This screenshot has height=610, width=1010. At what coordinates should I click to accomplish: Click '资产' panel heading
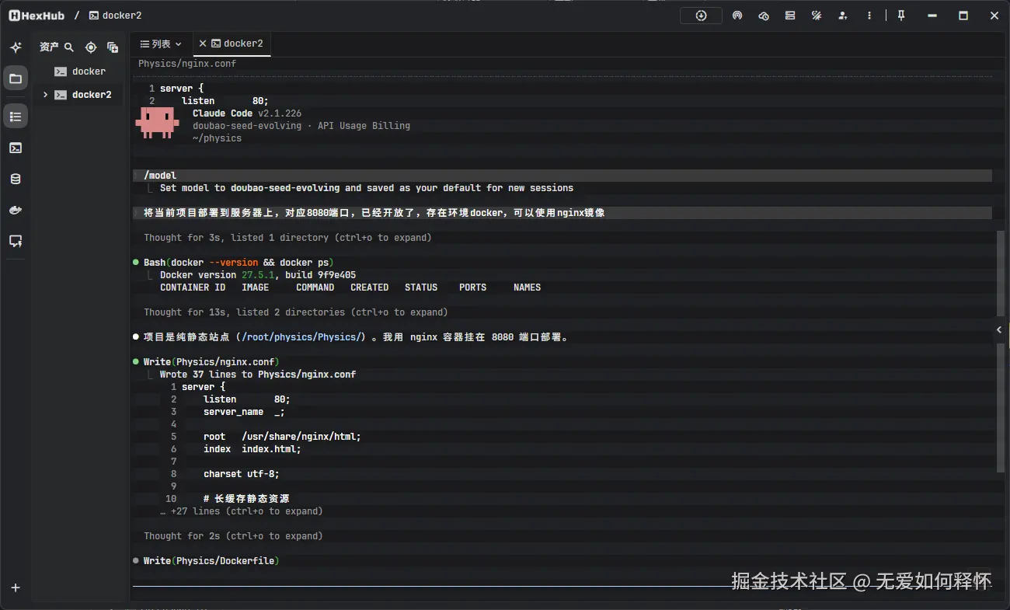coord(49,47)
